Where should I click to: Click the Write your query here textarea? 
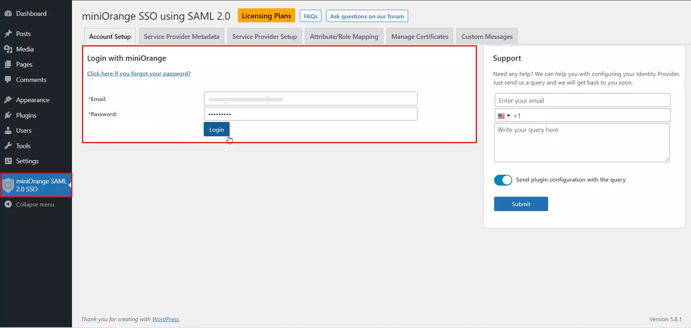tap(582, 143)
